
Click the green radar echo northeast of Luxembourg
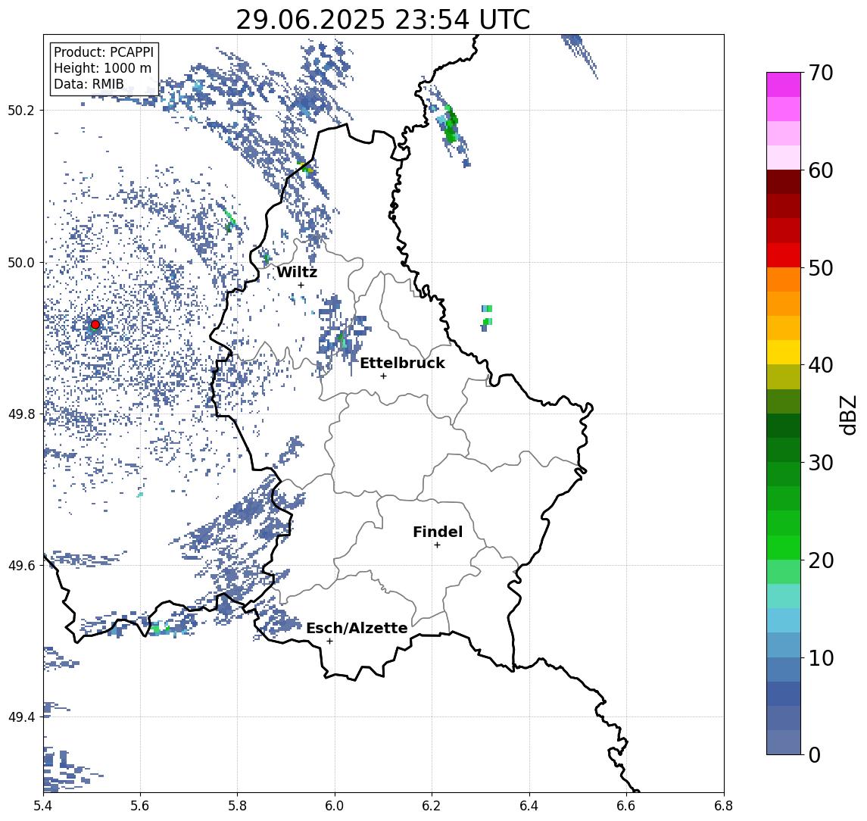(x=451, y=123)
